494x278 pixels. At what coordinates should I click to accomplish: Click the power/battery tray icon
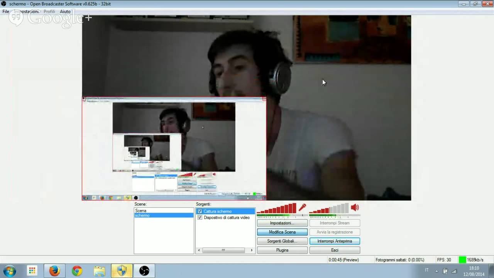point(445,271)
